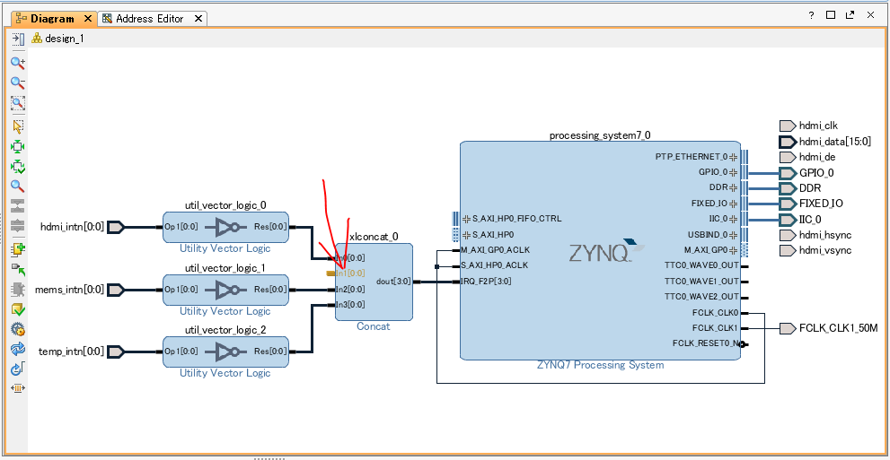Image resolution: width=890 pixels, height=460 pixels.
Task: Expand the GPIO_0 interface on the ZYNQ block
Action: [x=733, y=172]
